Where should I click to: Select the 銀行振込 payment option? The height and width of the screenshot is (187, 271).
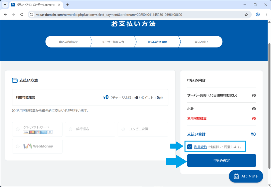click(x=71, y=129)
